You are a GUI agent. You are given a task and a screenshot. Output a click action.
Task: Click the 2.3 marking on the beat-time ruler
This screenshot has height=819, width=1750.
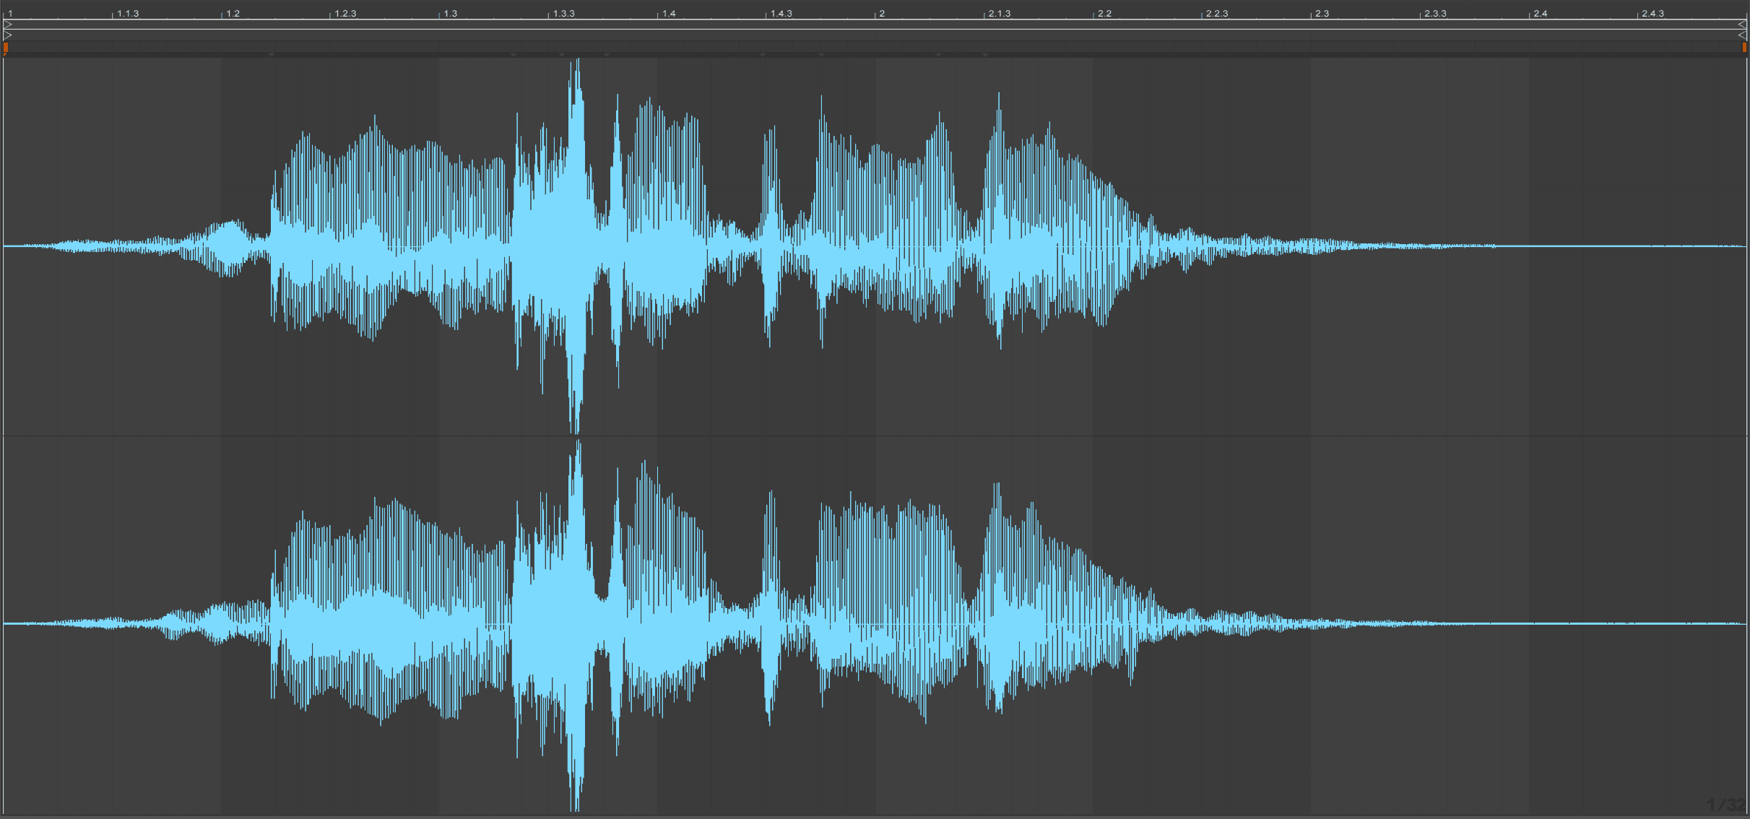pyautogui.click(x=1322, y=12)
